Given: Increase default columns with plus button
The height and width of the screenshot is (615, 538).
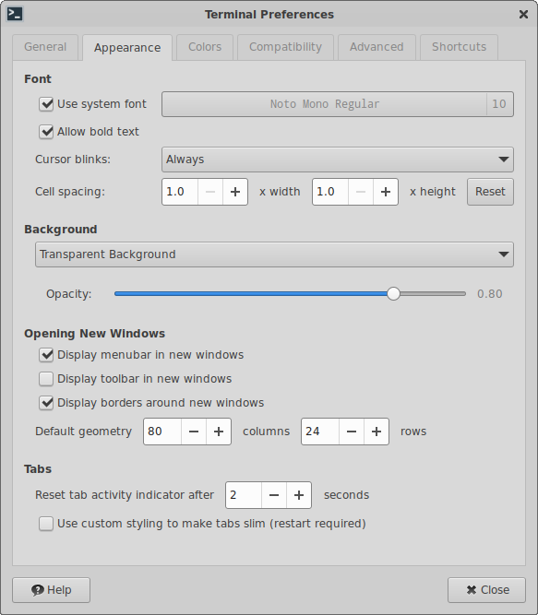Looking at the screenshot, I should 219,432.
